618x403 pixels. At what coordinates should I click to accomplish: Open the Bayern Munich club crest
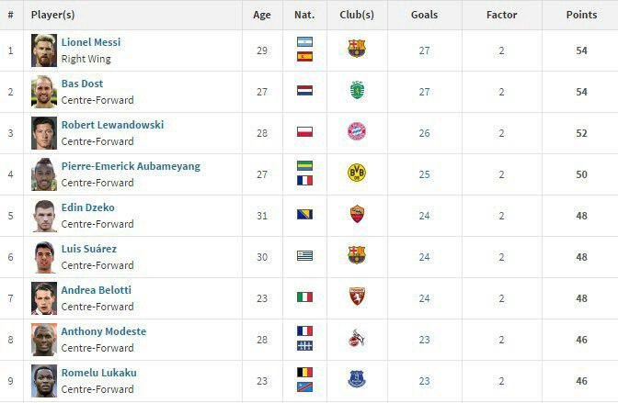pyautogui.click(x=357, y=131)
